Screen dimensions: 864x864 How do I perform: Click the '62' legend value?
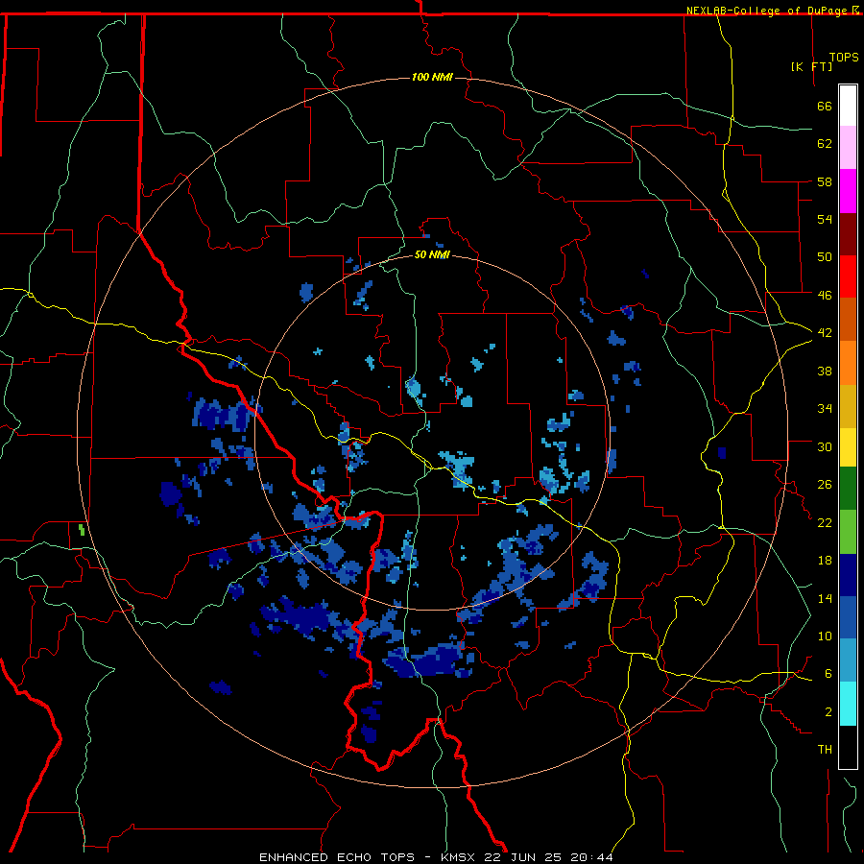coord(825,144)
